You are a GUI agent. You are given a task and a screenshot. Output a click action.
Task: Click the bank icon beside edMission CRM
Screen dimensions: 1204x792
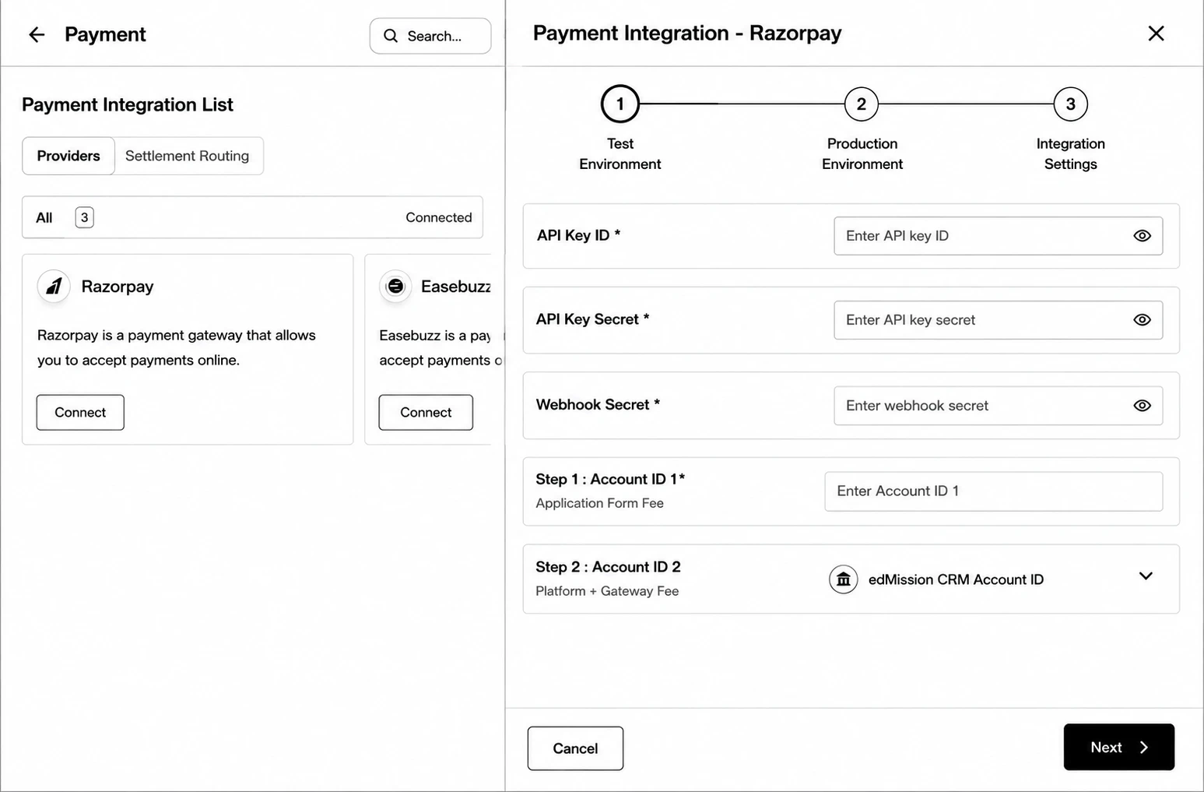tap(843, 579)
